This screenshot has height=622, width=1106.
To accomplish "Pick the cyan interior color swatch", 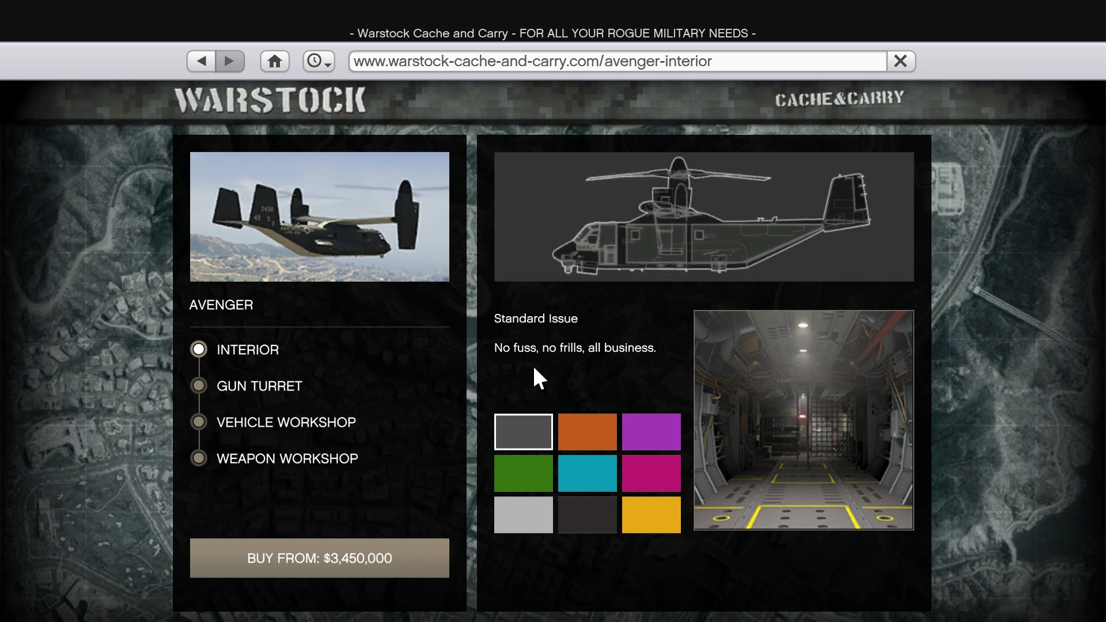I will [587, 473].
